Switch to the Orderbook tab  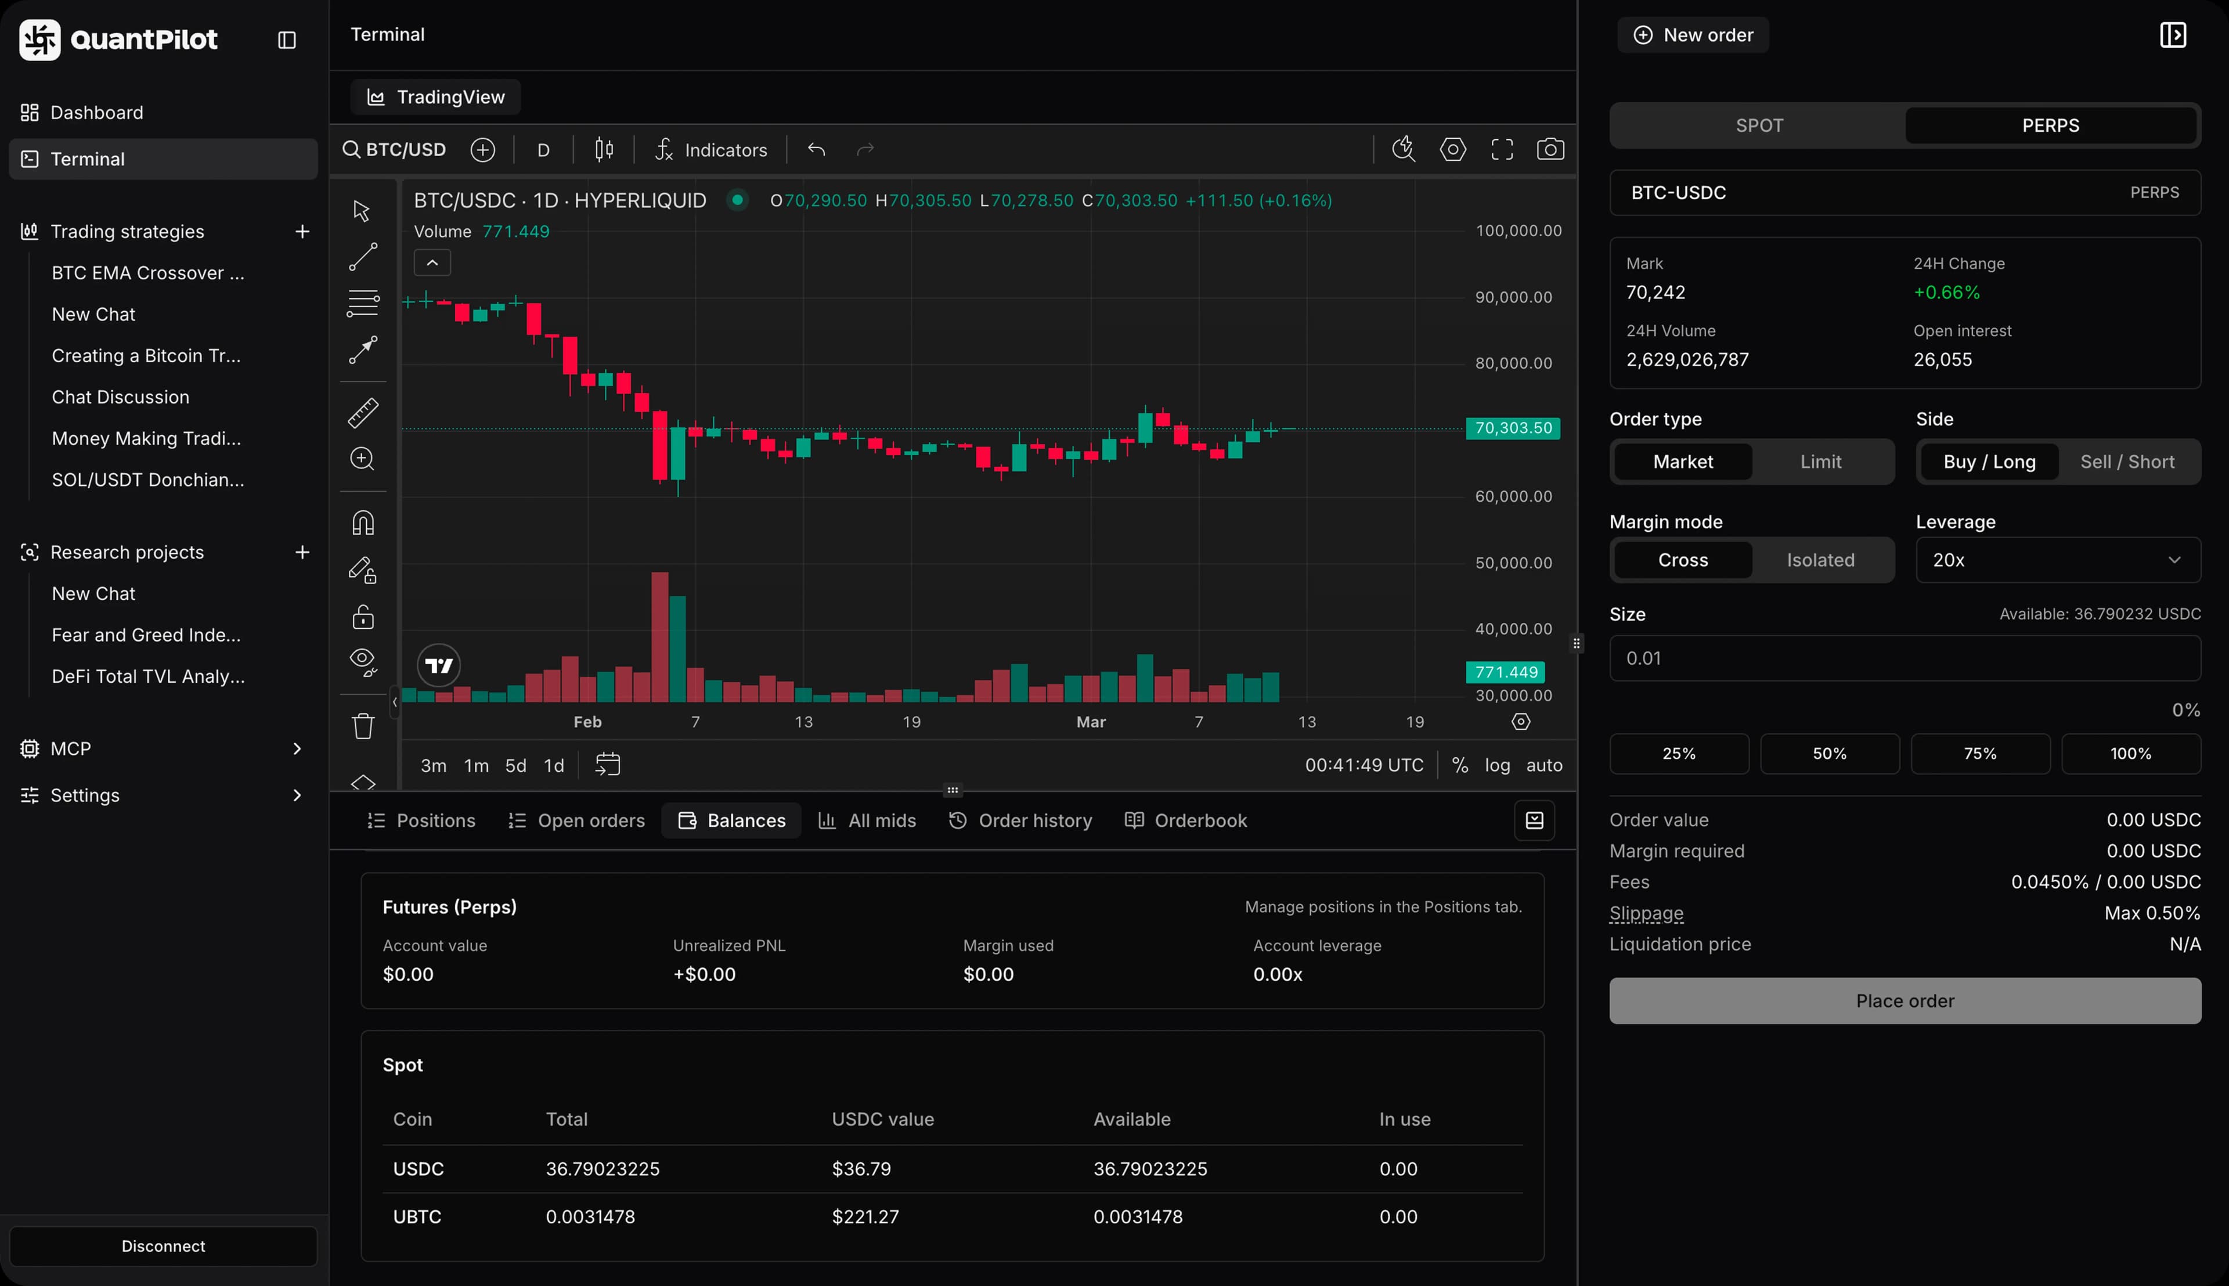[x=1185, y=820]
